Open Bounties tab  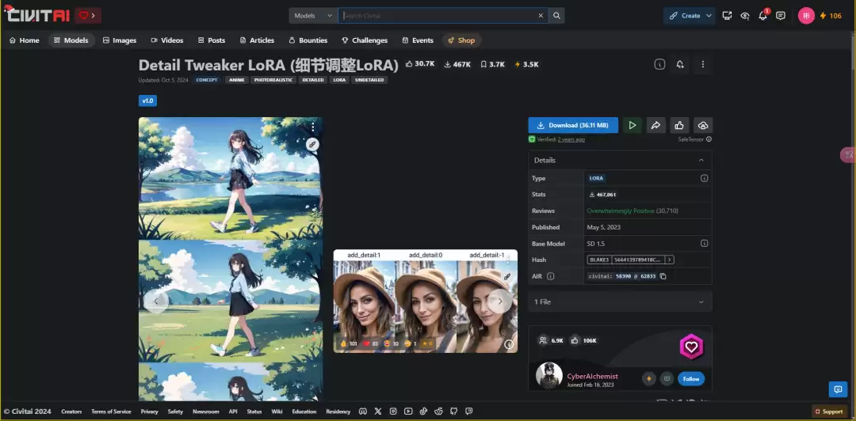coord(308,40)
